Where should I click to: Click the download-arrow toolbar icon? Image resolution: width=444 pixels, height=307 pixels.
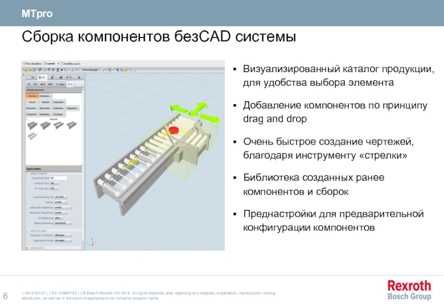(x=58, y=70)
